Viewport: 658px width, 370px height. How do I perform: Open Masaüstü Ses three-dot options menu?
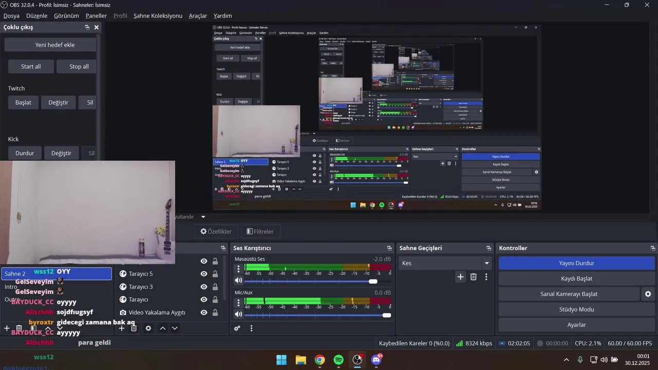(239, 269)
